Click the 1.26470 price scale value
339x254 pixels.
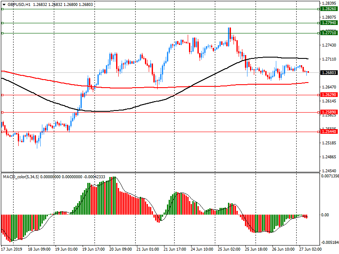pyautogui.click(x=329, y=87)
